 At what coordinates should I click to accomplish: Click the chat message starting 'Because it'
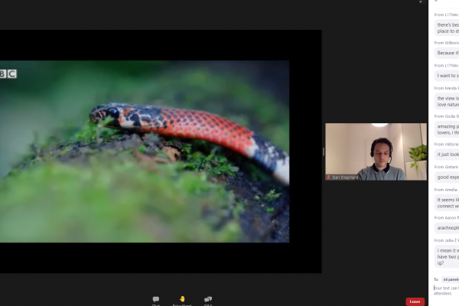coord(447,53)
